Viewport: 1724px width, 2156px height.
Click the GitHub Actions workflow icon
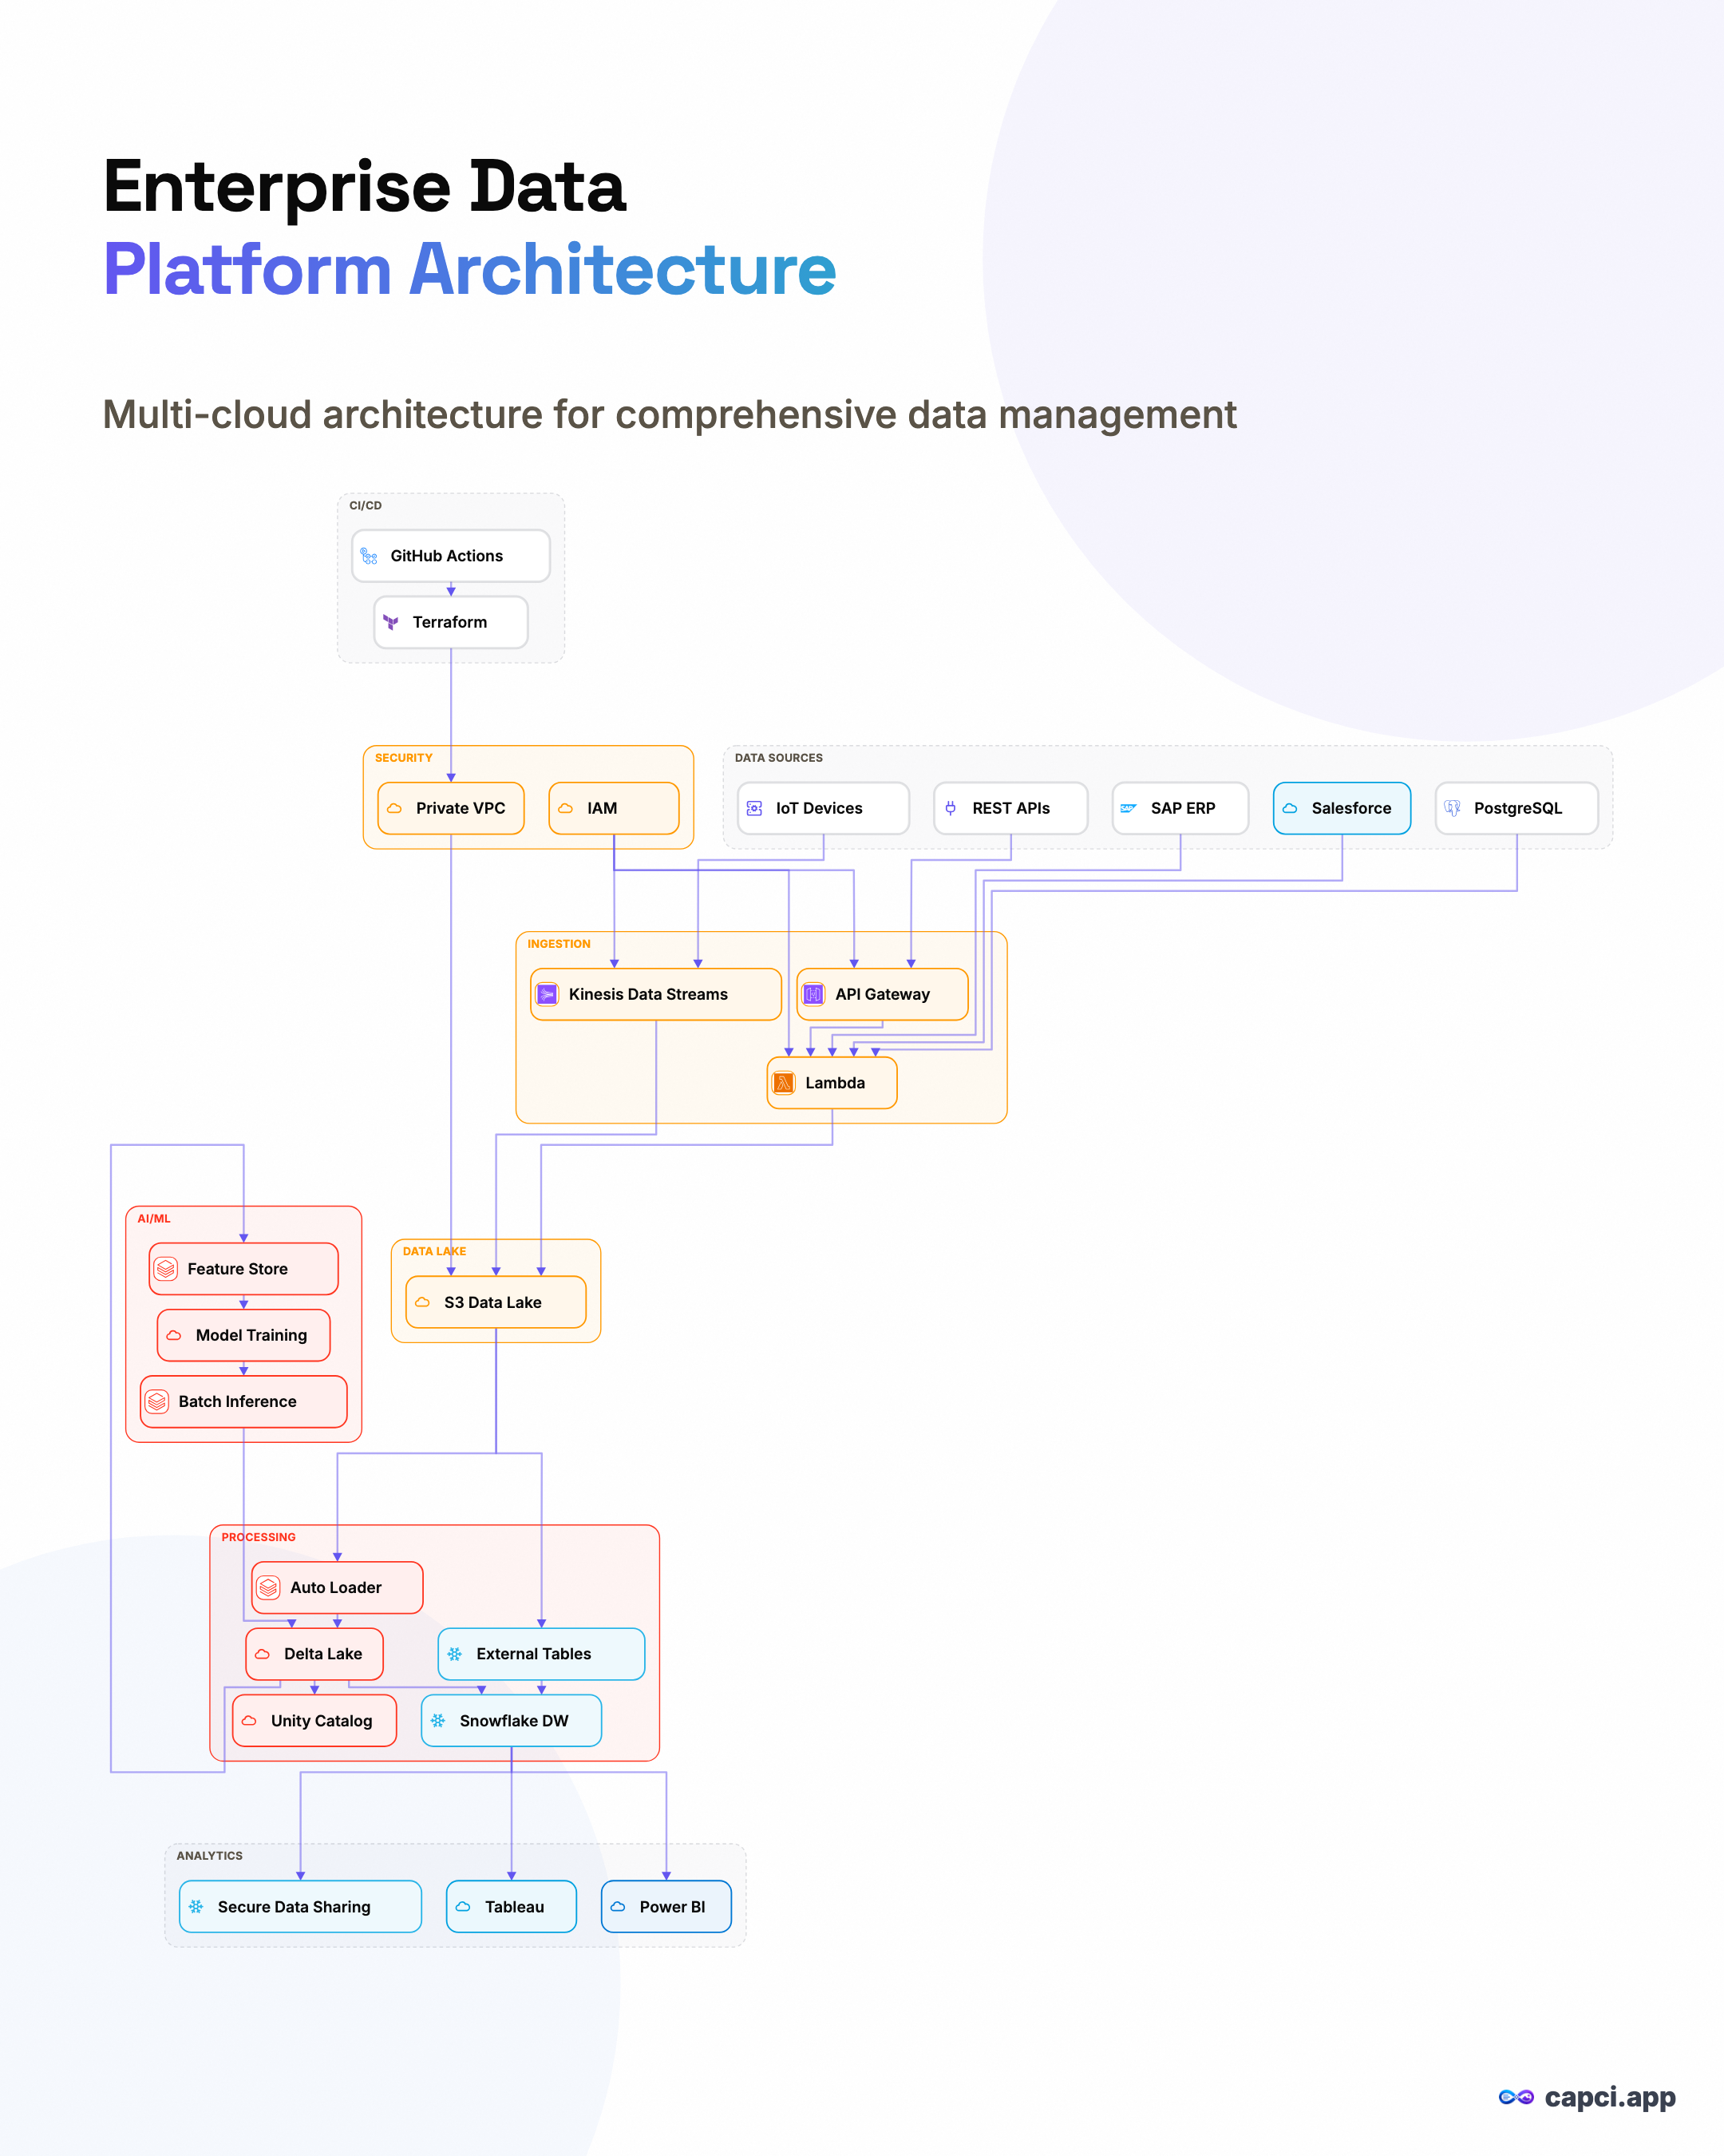(x=369, y=556)
